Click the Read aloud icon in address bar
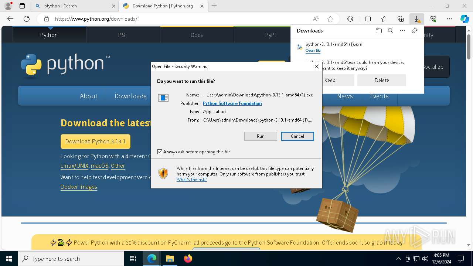473x266 pixels. click(316, 19)
